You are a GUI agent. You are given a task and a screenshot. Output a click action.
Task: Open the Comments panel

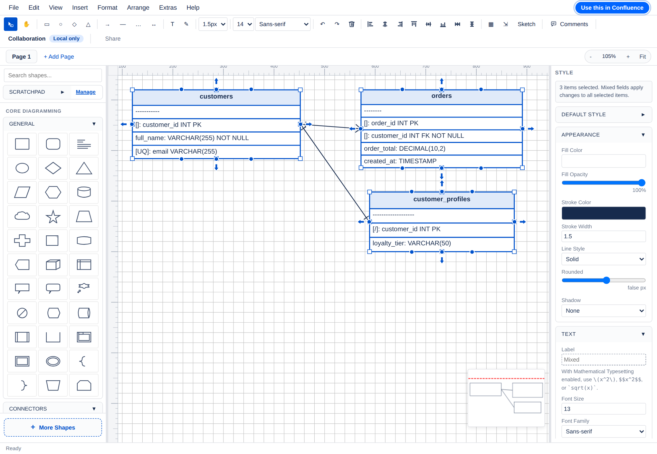coord(569,24)
